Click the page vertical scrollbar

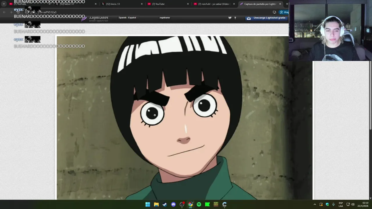point(370,96)
